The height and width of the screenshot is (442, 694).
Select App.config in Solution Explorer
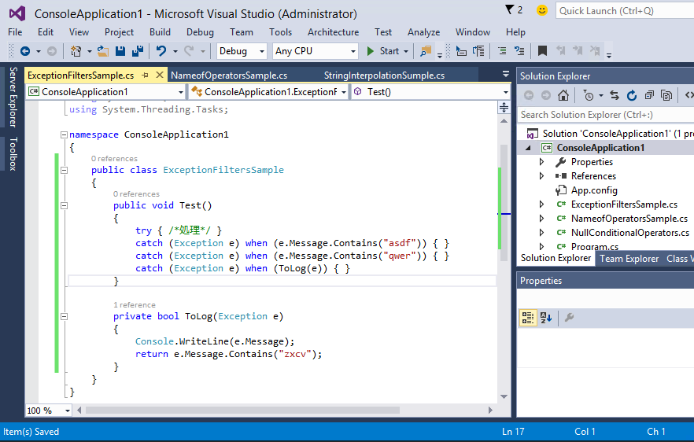(x=594, y=190)
